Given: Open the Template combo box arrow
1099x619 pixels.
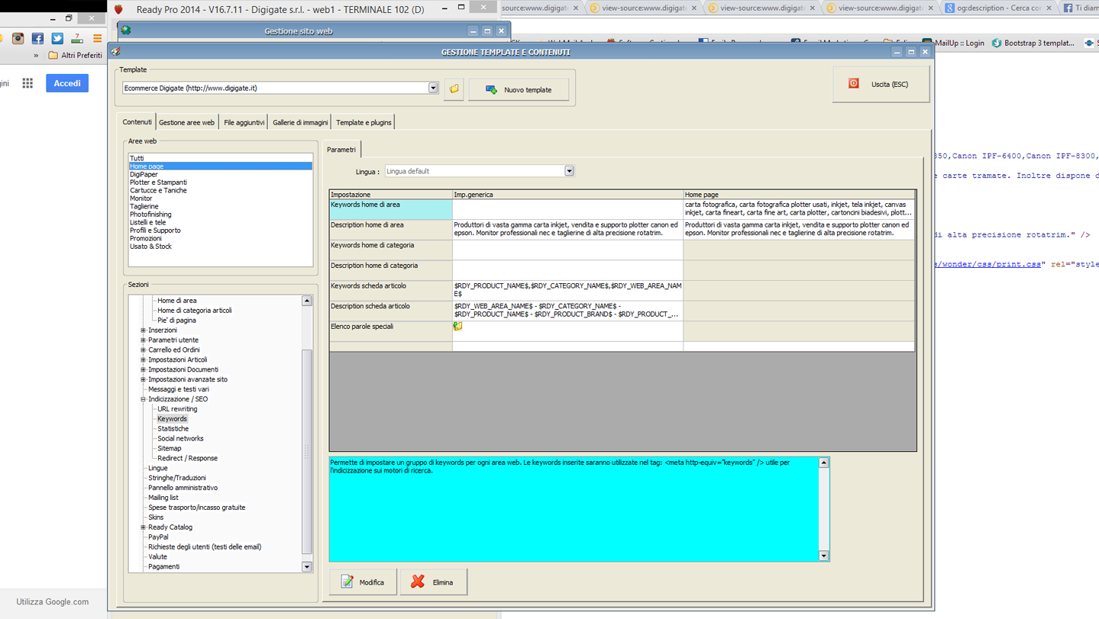Looking at the screenshot, I should 433,88.
